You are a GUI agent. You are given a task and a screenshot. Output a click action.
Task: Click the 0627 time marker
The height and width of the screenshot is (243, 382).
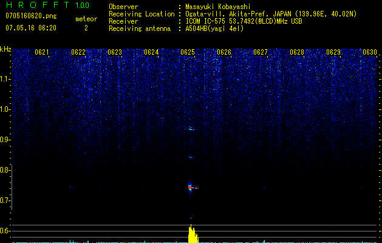(x=261, y=52)
